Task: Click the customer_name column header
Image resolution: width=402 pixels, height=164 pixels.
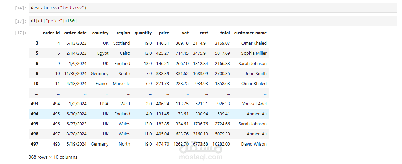Action: point(251,33)
